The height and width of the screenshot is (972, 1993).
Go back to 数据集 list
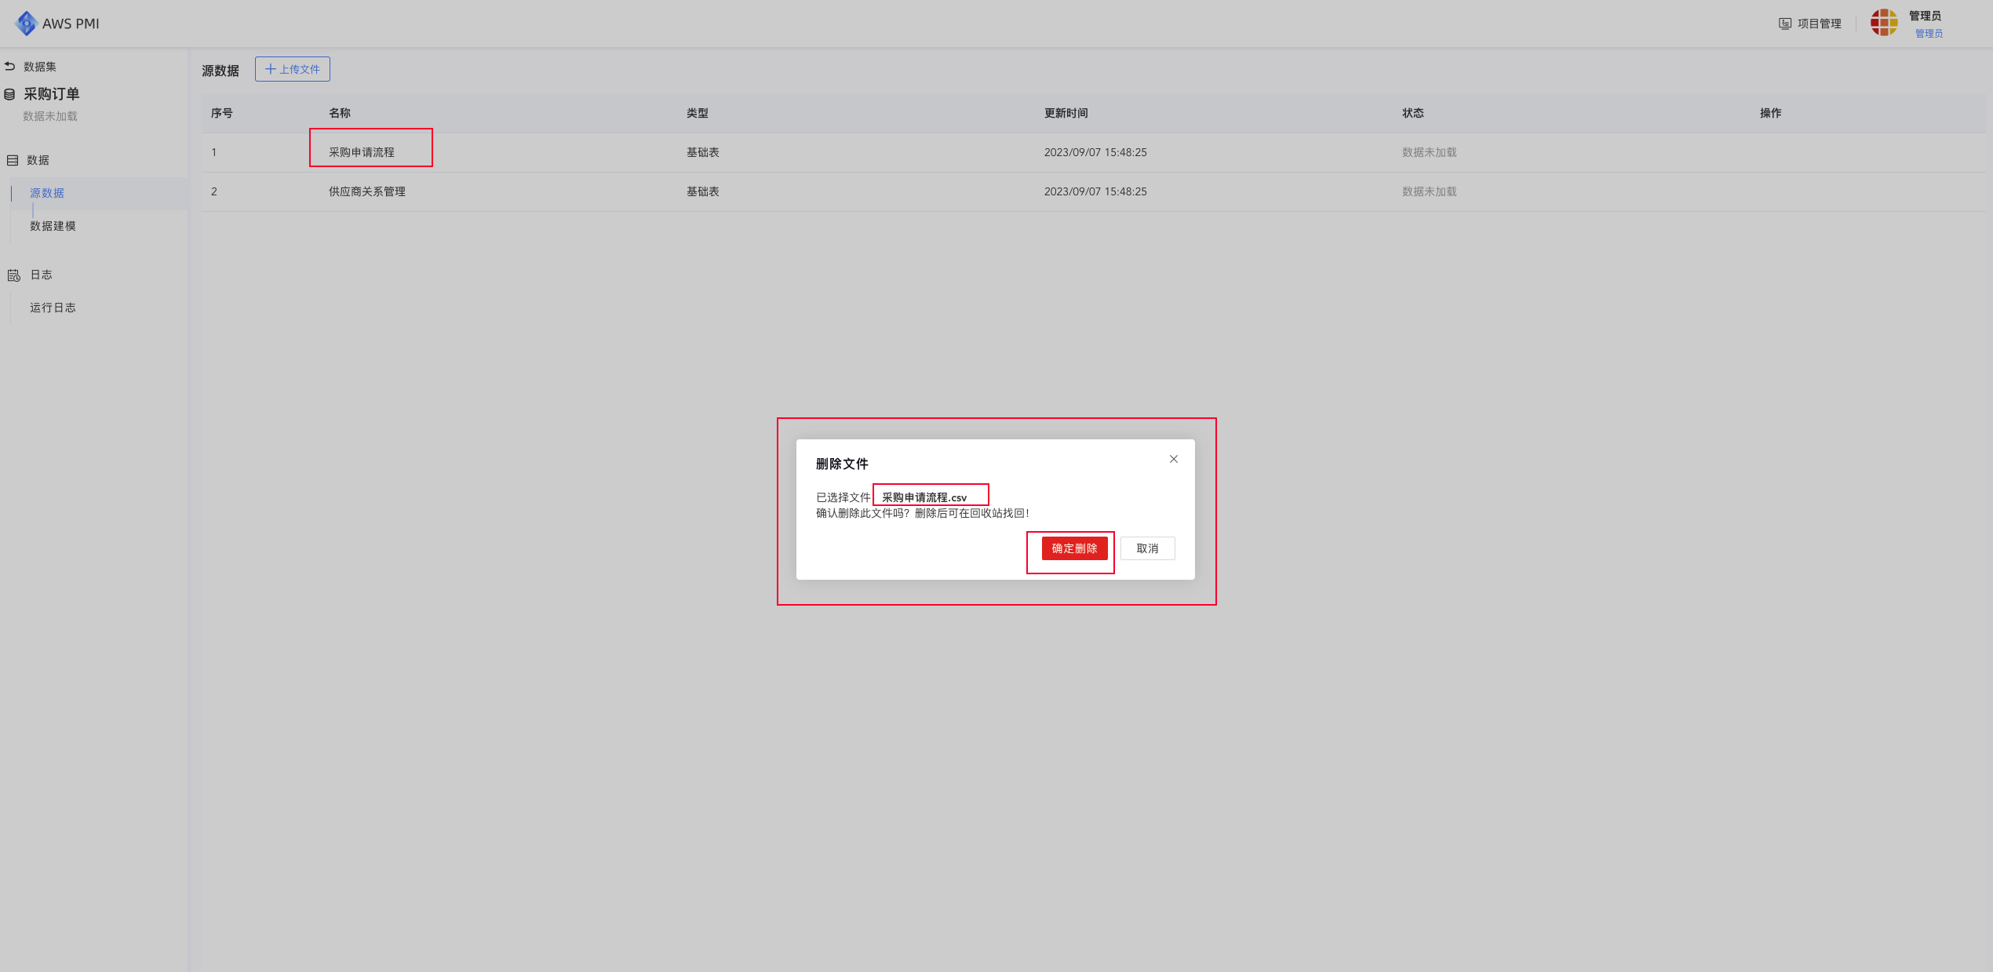(x=31, y=67)
